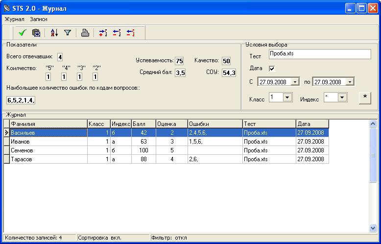This screenshot has height=244, width=381.
Task: Toggle alphabetical sorting with the A-Я icon
Action: (x=54, y=33)
